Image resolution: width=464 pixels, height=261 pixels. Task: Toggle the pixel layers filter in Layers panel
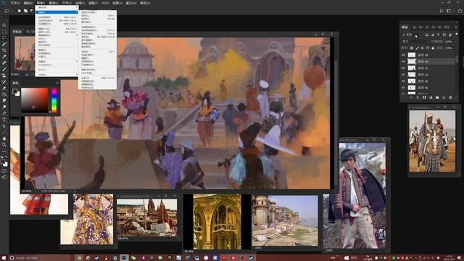[x=426, y=35]
